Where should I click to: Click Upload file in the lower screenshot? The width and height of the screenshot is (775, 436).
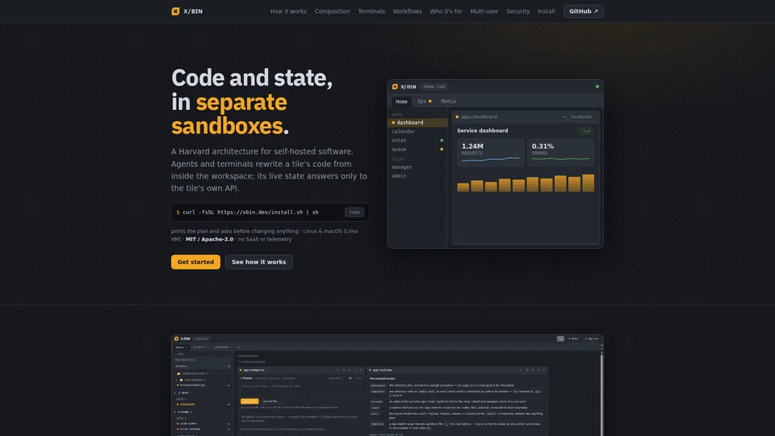point(270,401)
